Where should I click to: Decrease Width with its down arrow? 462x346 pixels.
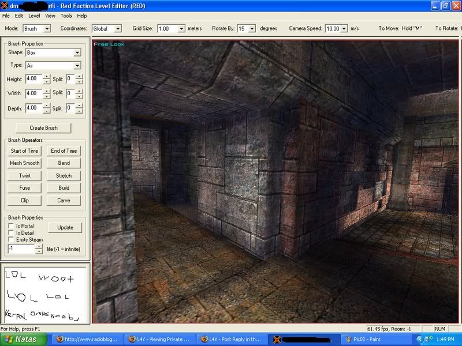coord(47,96)
